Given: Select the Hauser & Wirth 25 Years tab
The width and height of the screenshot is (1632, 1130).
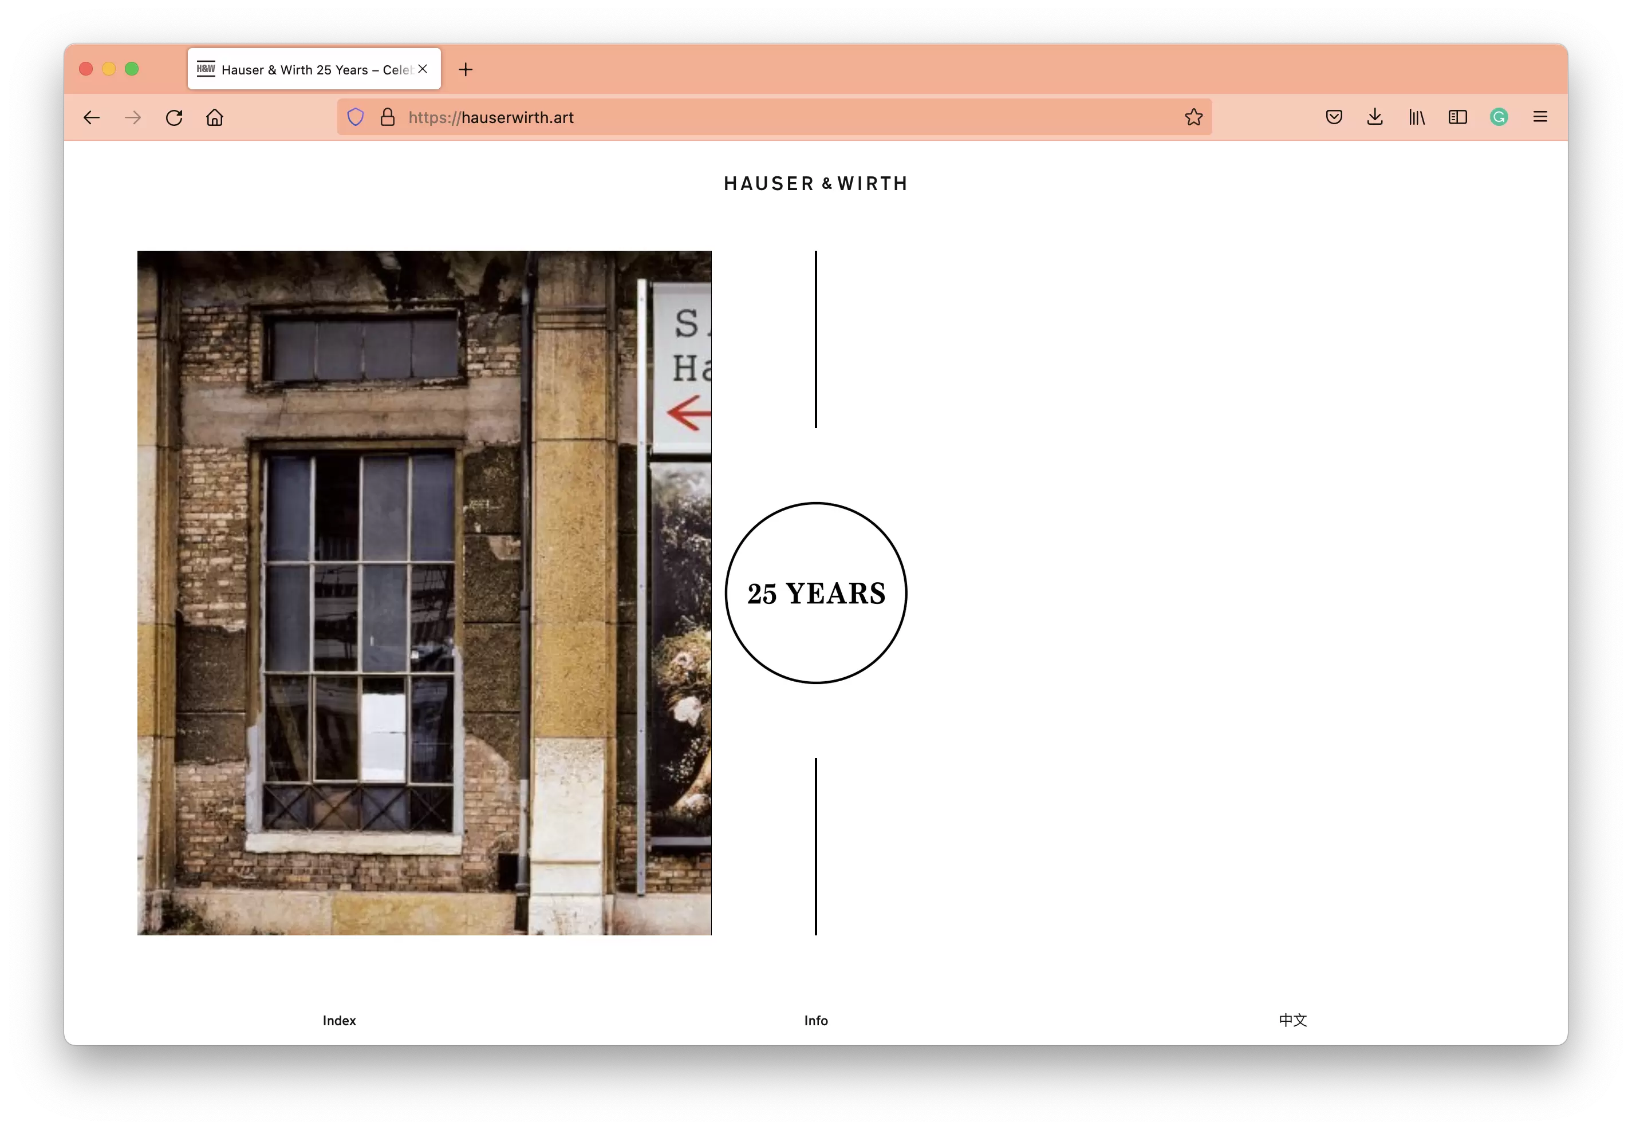Looking at the screenshot, I should point(314,69).
